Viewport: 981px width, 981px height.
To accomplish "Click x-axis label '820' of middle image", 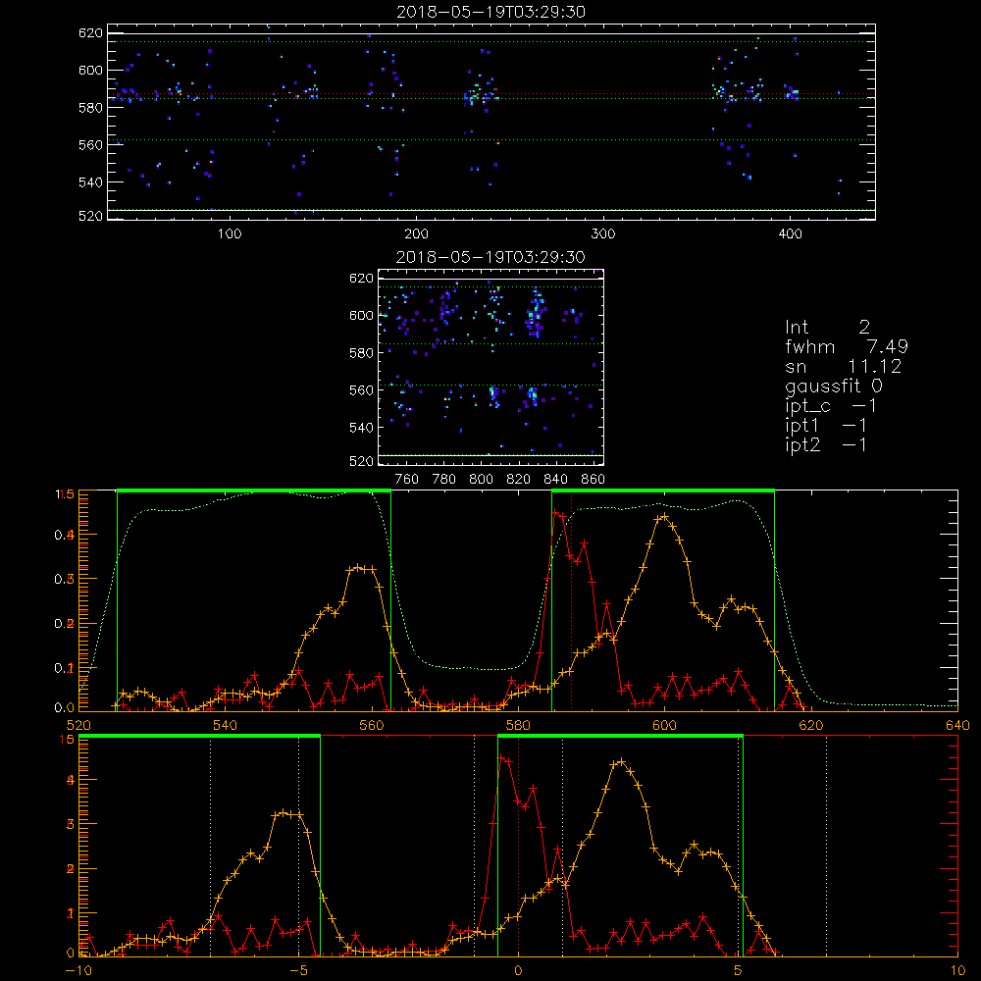I will (519, 480).
